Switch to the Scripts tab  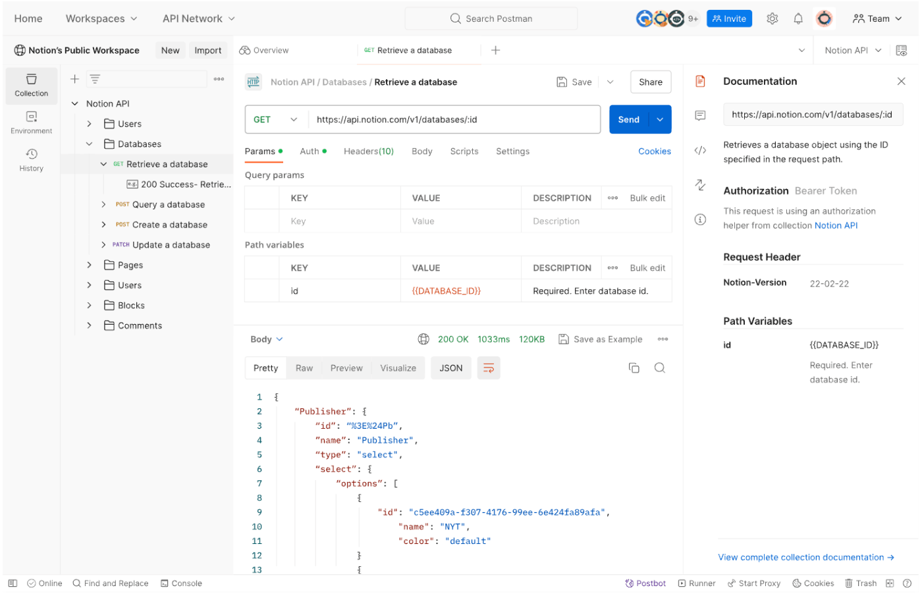[x=464, y=151]
